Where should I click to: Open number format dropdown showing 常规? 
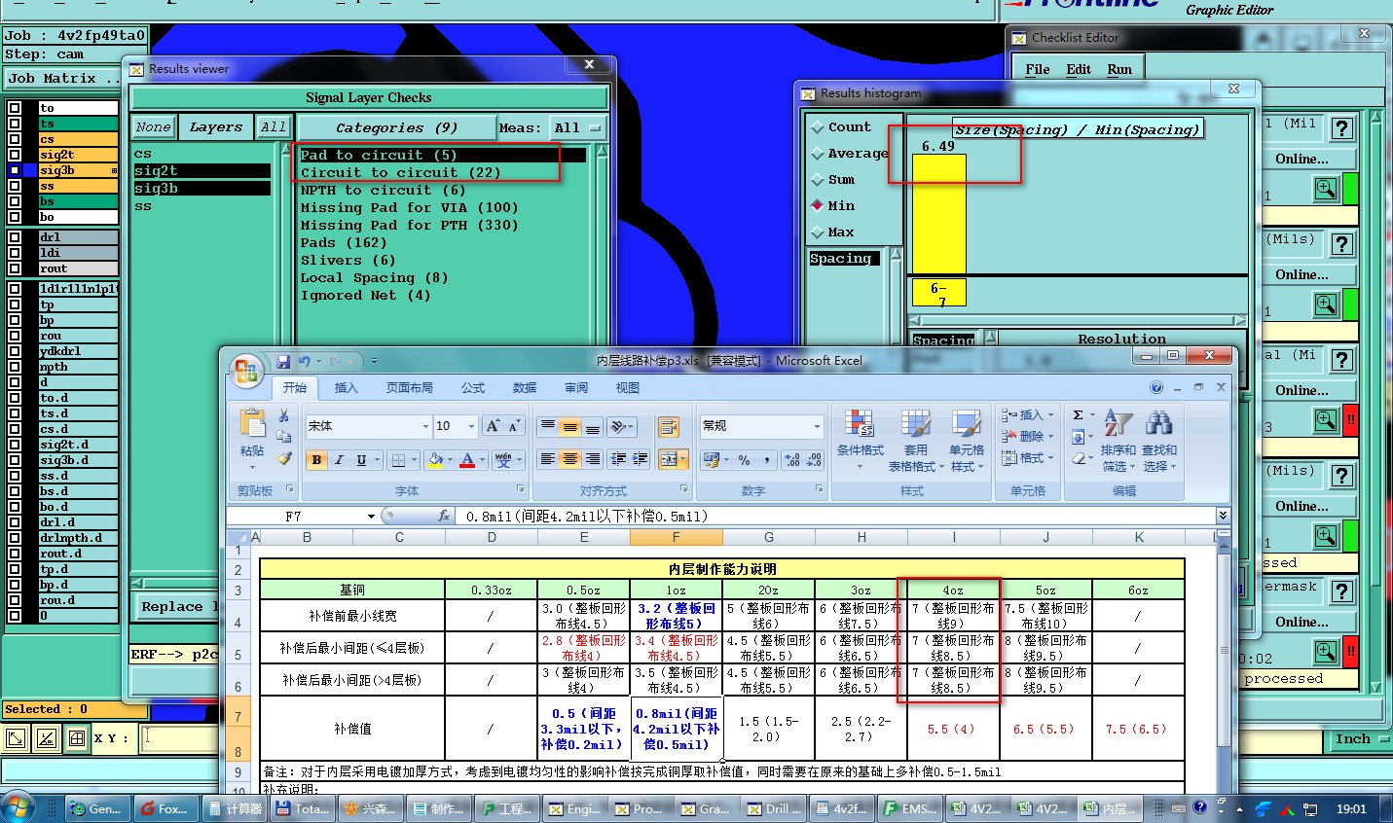817,426
